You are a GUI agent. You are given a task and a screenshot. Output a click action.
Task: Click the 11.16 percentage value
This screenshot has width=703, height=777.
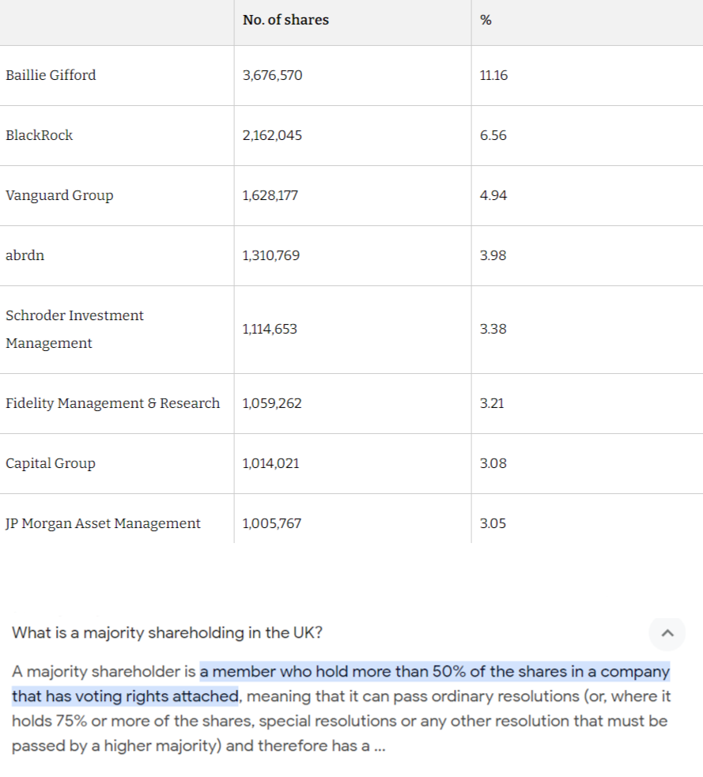pos(493,75)
